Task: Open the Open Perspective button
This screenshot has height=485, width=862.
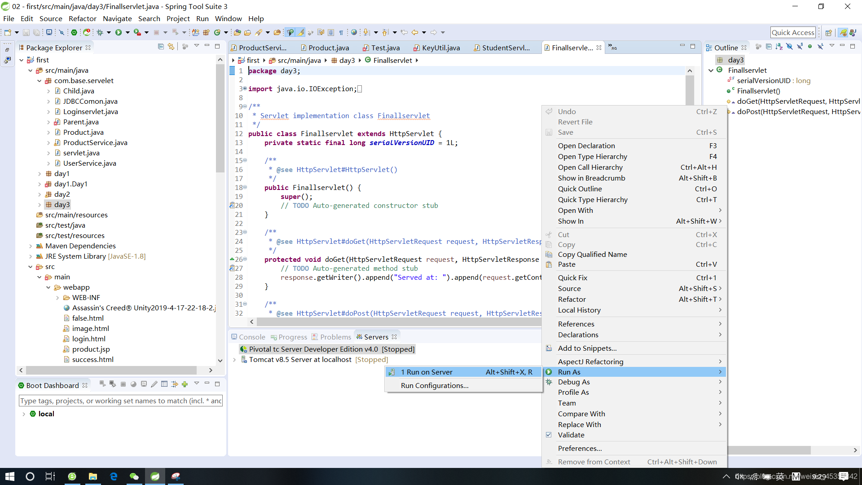Action: click(829, 32)
